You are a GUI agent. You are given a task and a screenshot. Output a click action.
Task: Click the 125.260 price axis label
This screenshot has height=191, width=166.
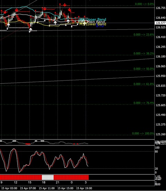160,134
